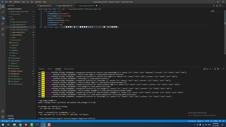This screenshot has width=226, height=127.
Task: Open errors and warnings count in status bar
Action: coord(18,121)
